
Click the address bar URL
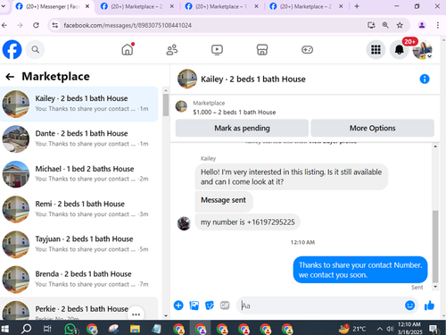pyautogui.click(x=128, y=25)
